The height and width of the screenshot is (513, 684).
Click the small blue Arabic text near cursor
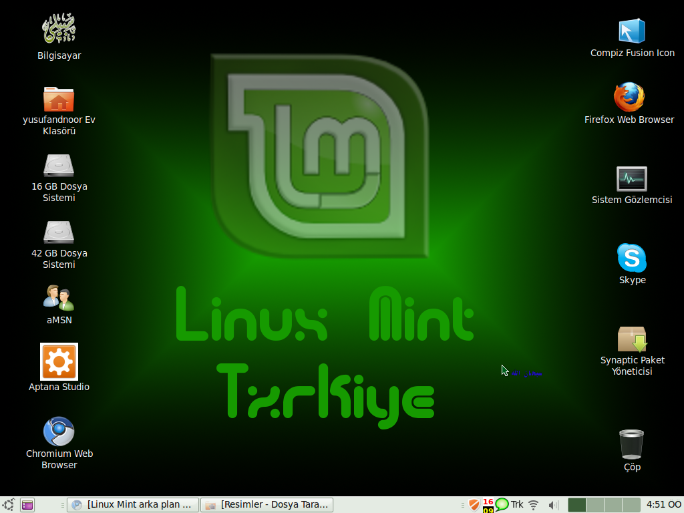pyautogui.click(x=527, y=373)
